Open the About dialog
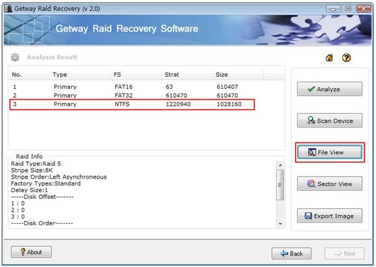 tap(31, 252)
